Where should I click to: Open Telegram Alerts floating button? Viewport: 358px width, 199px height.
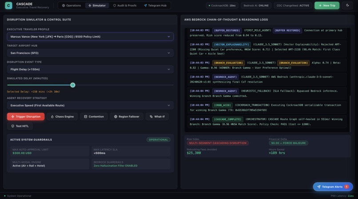333,187
